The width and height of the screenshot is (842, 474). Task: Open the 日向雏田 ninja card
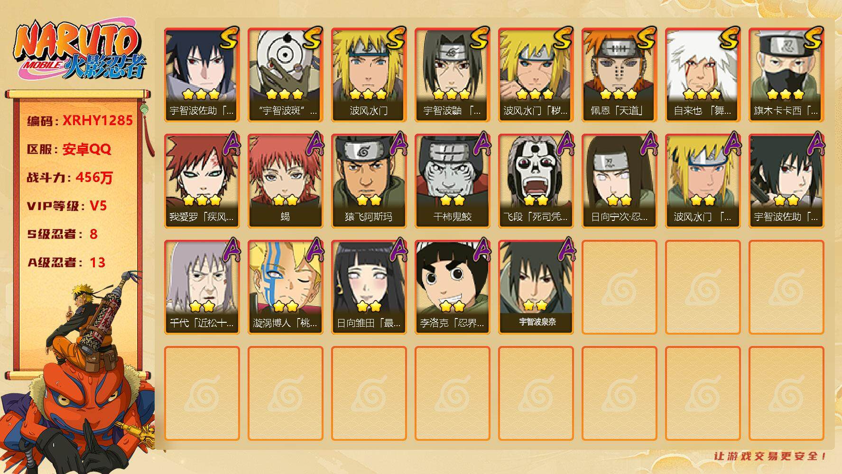369,287
